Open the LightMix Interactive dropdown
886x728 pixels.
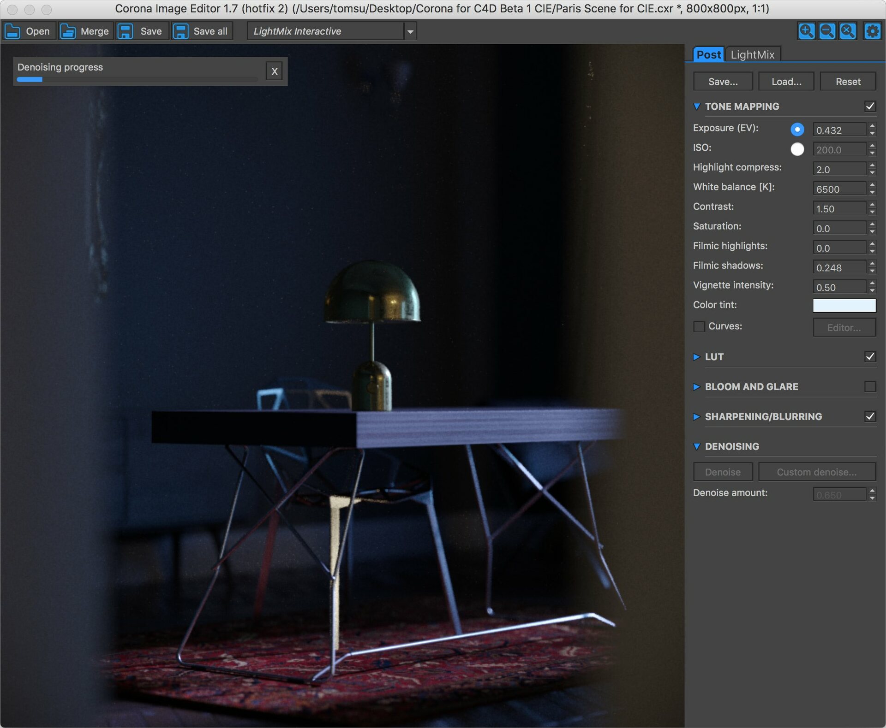coord(410,31)
